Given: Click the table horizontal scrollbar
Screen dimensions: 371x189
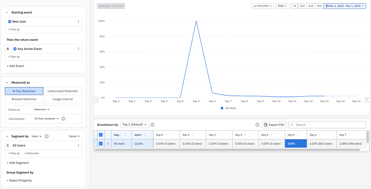Looking at the screenshot, I should coord(227,150).
